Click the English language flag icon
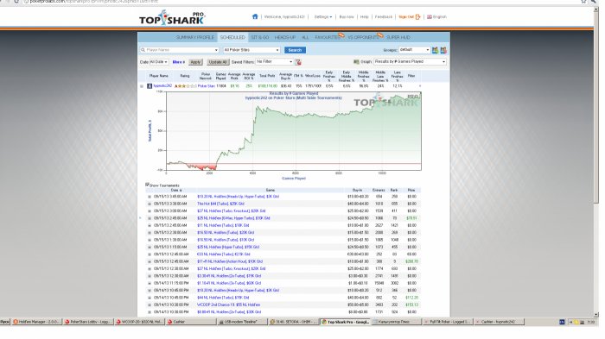Viewport: 605px width, 339px height. tap(429, 17)
